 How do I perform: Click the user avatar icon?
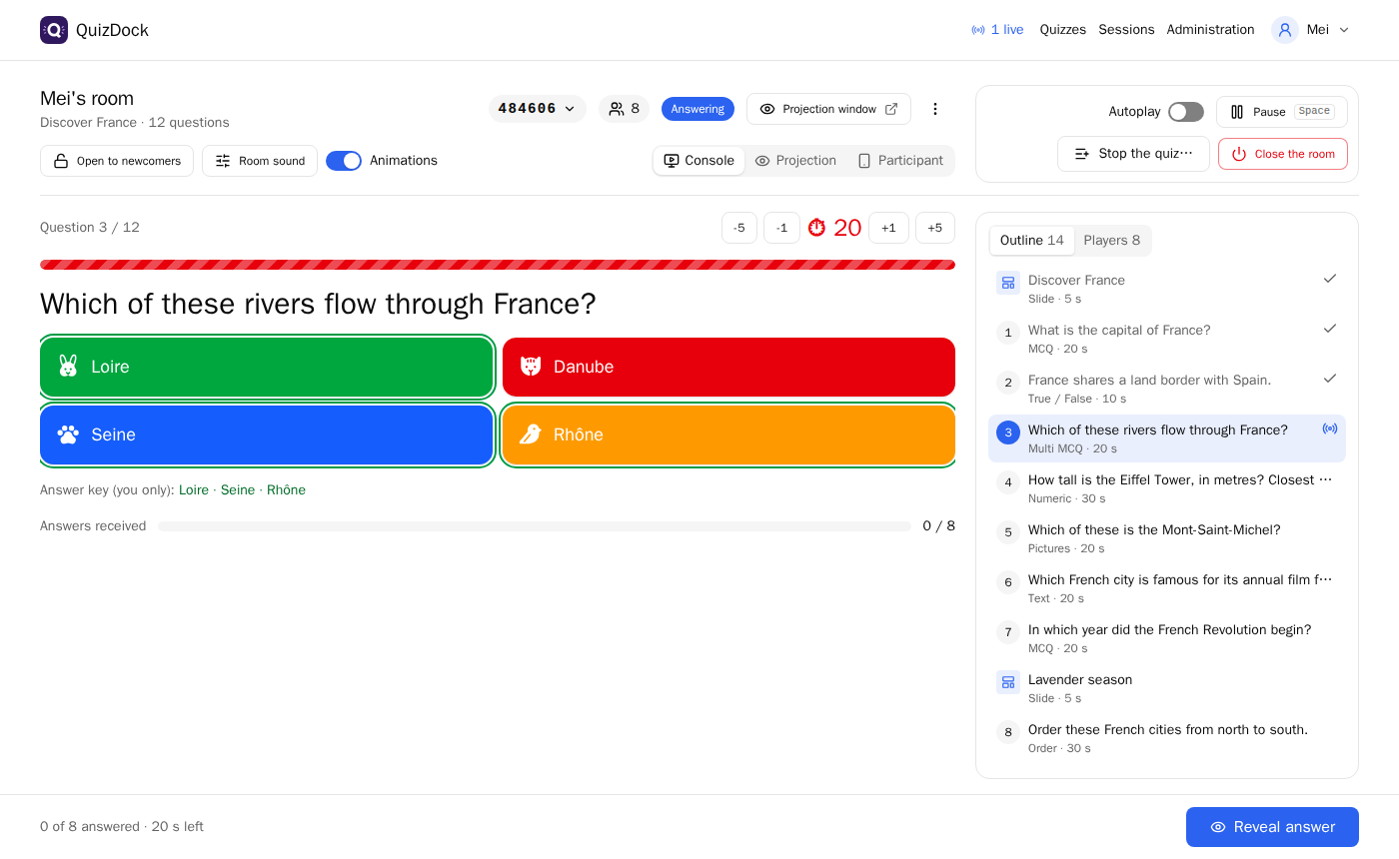coord(1285,30)
